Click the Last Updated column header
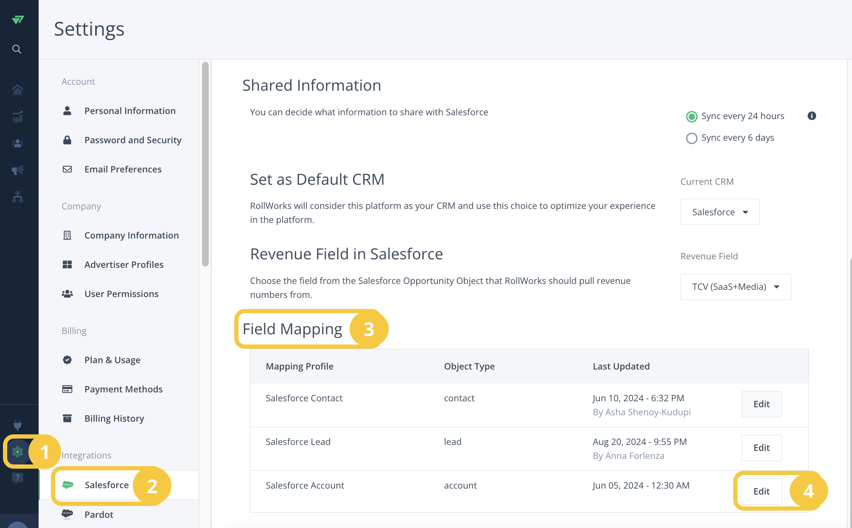 (621, 366)
